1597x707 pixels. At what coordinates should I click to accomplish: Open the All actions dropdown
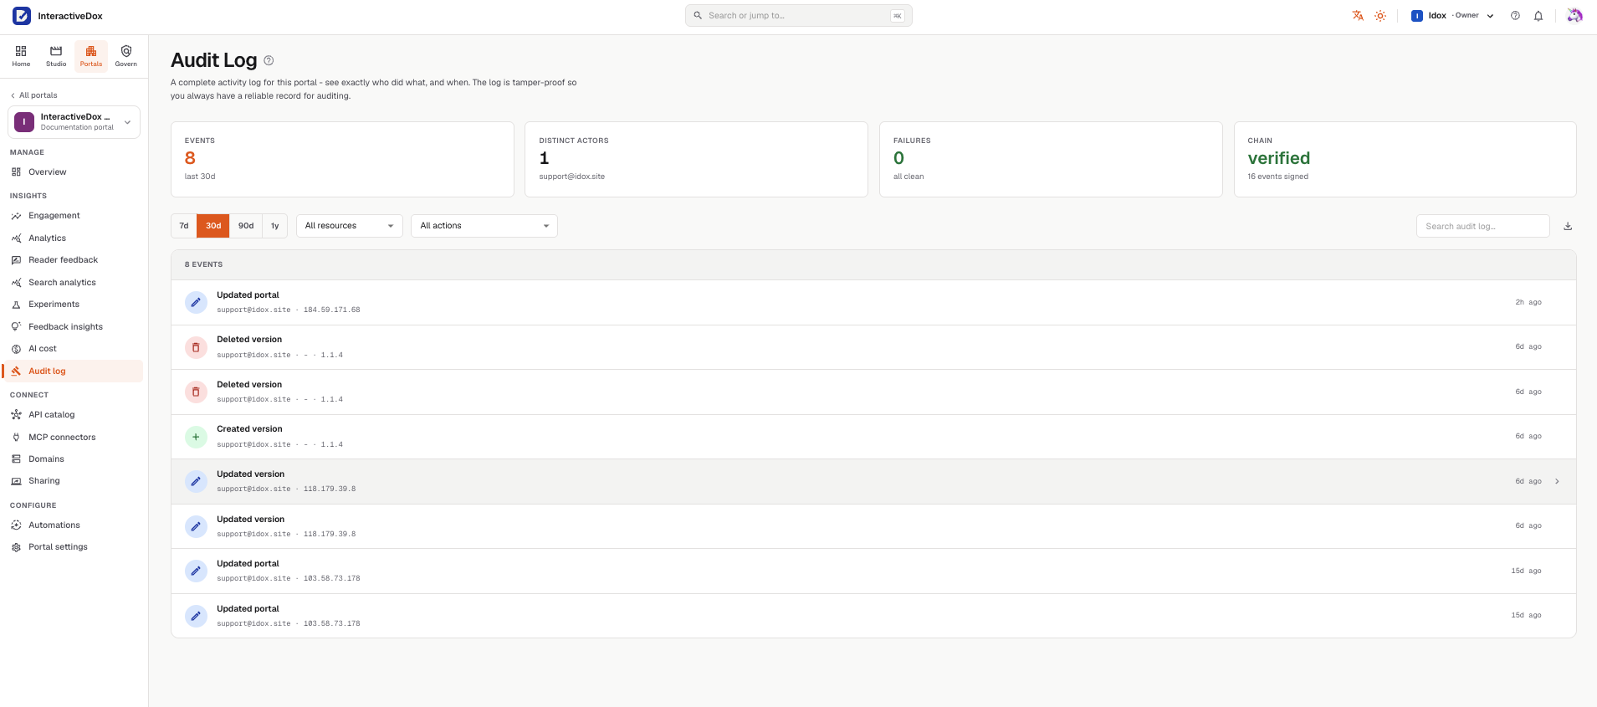tap(484, 226)
